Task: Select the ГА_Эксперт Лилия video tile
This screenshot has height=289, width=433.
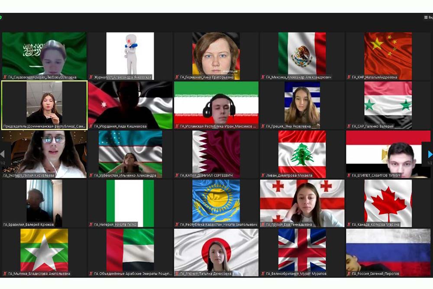Action: 44,154
